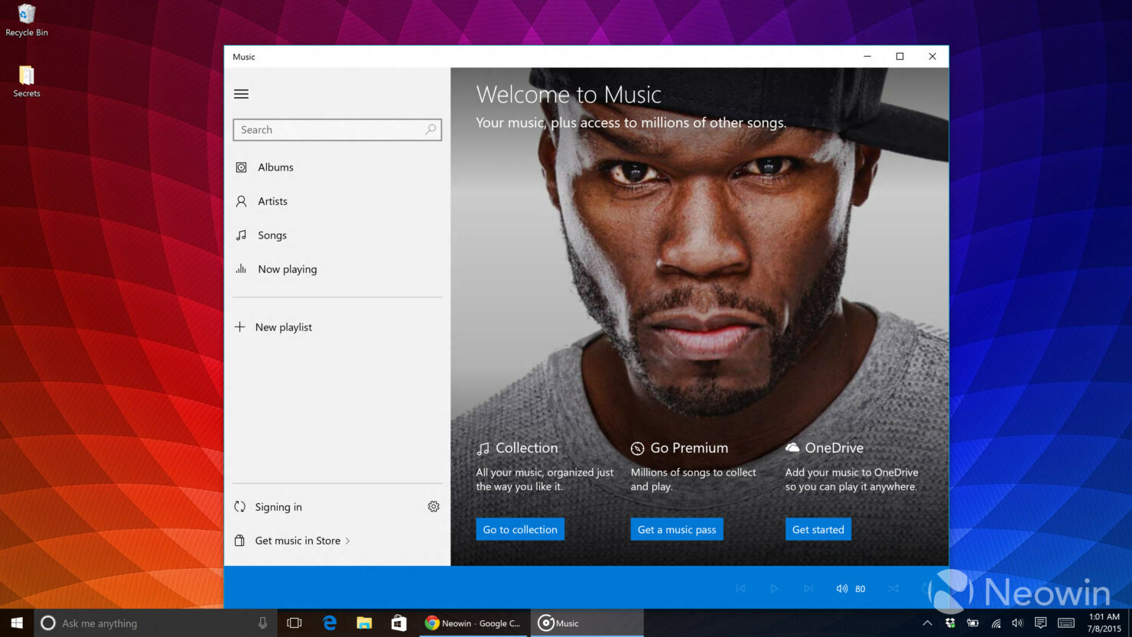Click the Go Premium heading text
Viewport: 1132px width, 637px height.
[x=689, y=448]
